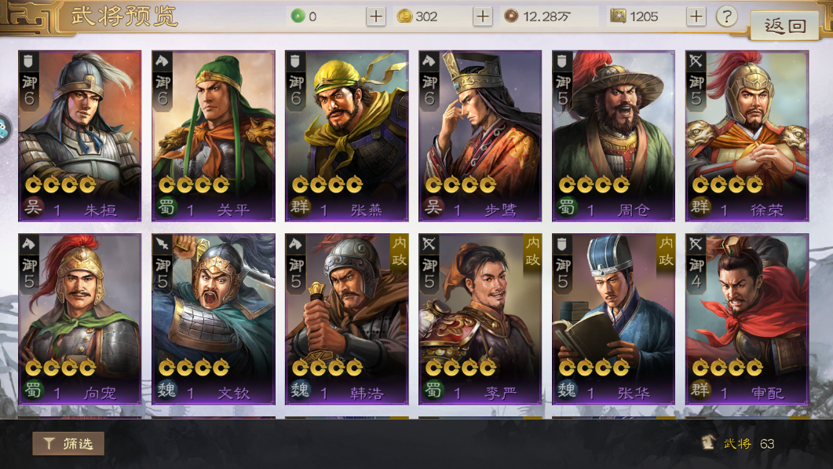Screen dimensions: 833x469
Task: Click the funnel filter icon at bottom left
Action: (49, 444)
